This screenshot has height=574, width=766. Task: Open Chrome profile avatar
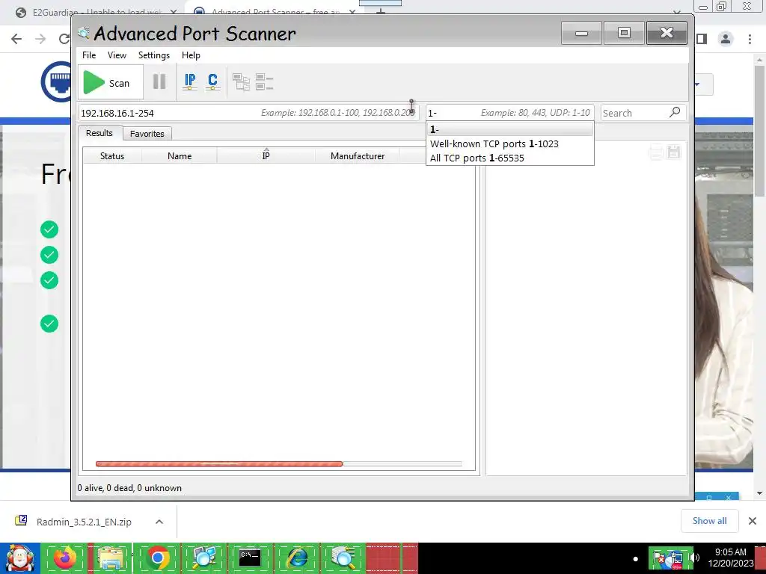[x=726, y=39]
